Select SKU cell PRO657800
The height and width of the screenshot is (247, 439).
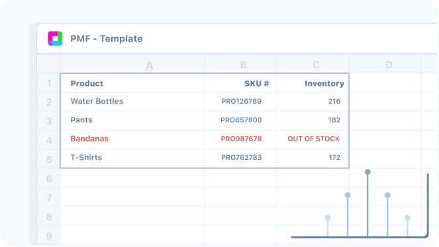pyautogui.click(x=240, y=120)
